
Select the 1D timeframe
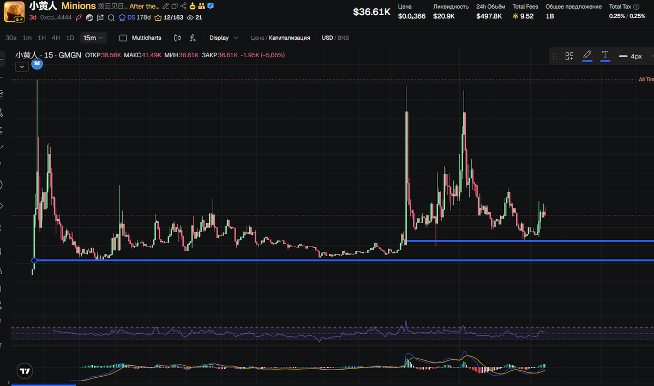70,38
